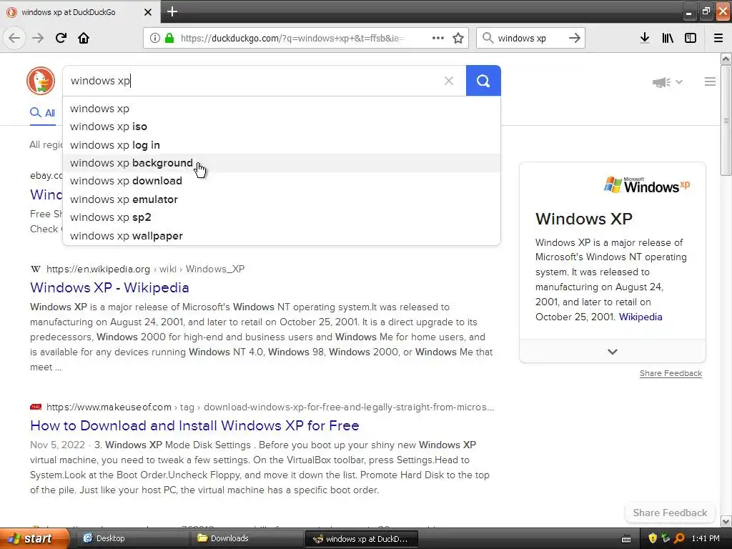Open the megaphone announcements dropdown
The height and width of the screenshot is (549, 732).
point(668,82)
